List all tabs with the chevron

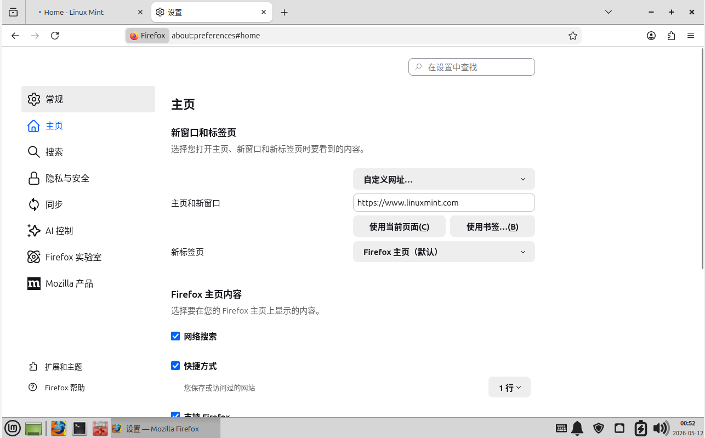pos(609,12)
